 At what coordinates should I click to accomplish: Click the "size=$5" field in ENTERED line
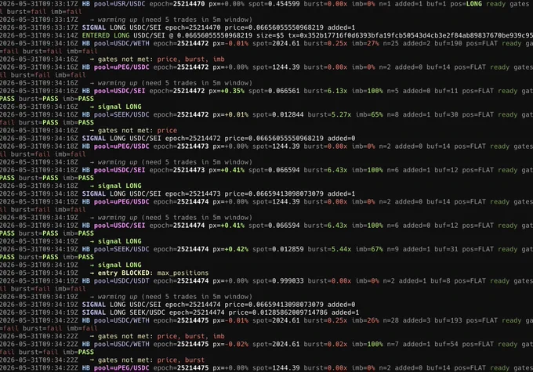(x=270, y=35)
